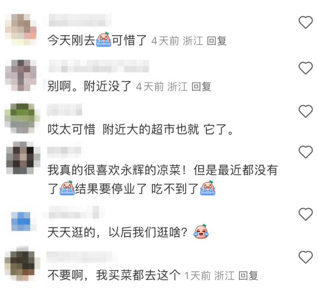Like the comment '今天刚去可惜了'
Image resolution: width=318 pixels, height=288 pixels.
(306, 22)
